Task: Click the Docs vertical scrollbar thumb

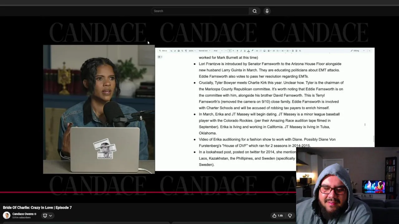Action: [373, 139]
